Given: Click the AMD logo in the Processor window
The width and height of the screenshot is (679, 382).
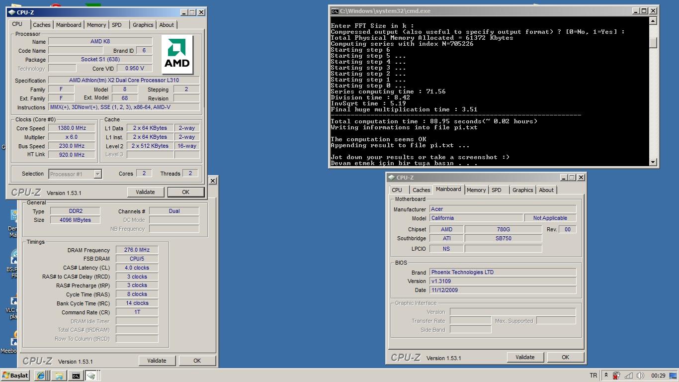Looking at the screenshot, I should 177,54.
